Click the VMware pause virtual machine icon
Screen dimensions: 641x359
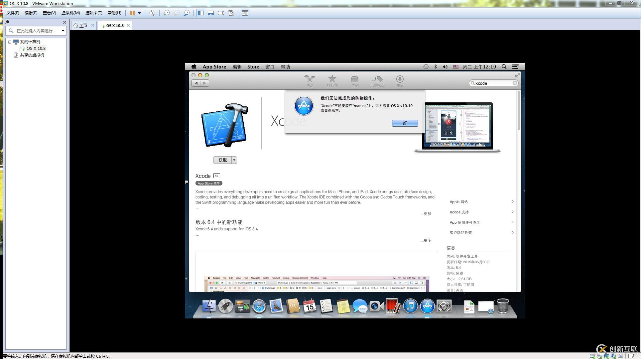pyautogui.click(x=132, y=13)
